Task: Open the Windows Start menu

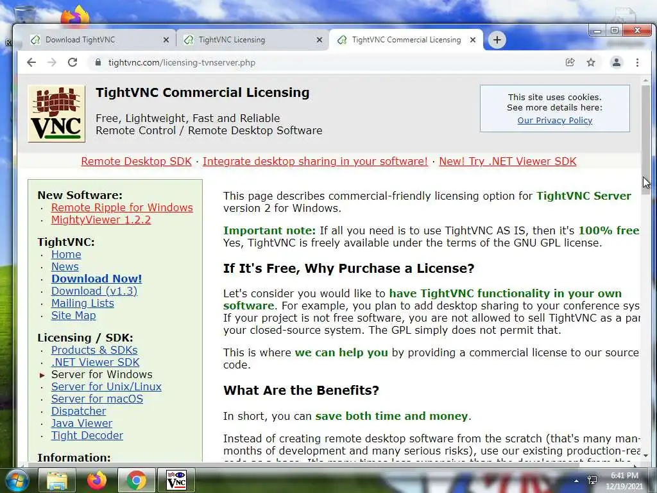Action: point(16,480)
